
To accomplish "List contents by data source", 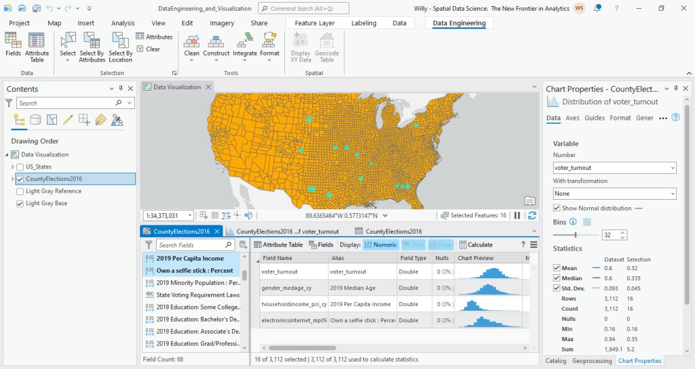I will coord(35,120).
